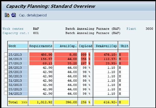Select week cell 25/2013
Viewport: 156px width, 108px height.
(18, 55)
